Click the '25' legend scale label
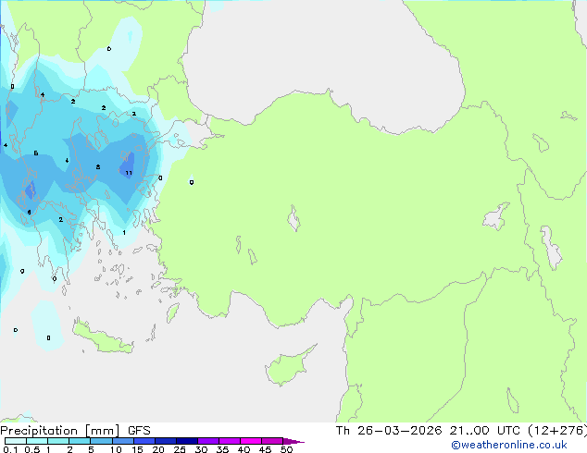The image size is (587, 453). [x=180, y=449]
